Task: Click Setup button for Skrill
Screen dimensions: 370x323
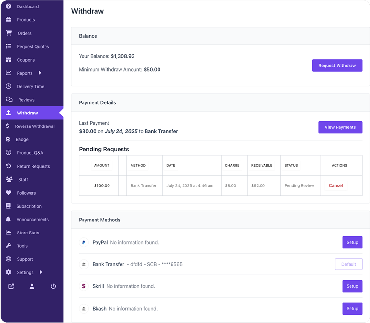Action: (x=352, y=286)
